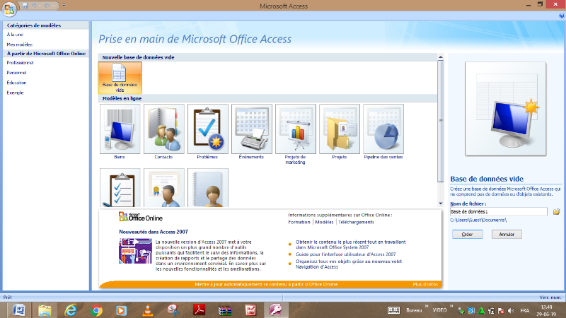Open the Formation link
566x318 pixels.
[x=299, y=222]
